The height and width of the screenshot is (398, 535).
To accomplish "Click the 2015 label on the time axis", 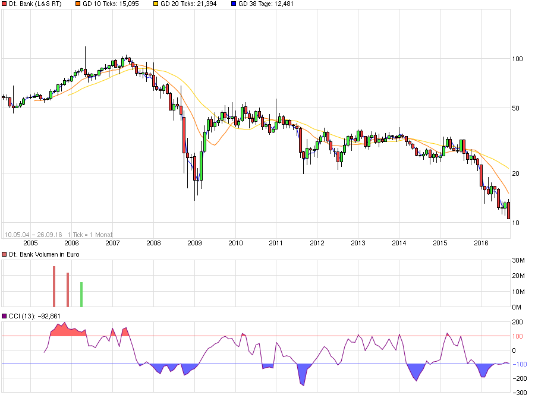I will [440, 243].
